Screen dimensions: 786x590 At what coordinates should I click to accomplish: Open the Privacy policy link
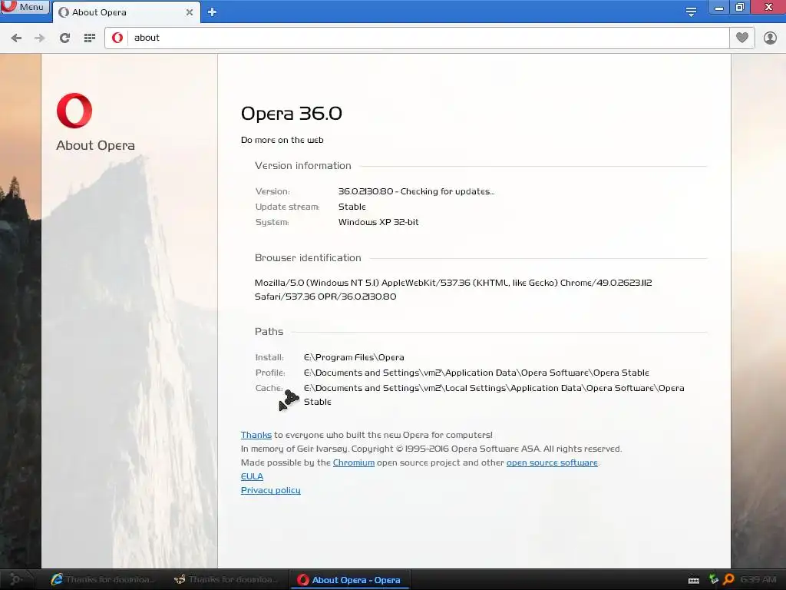coord(271,490)
